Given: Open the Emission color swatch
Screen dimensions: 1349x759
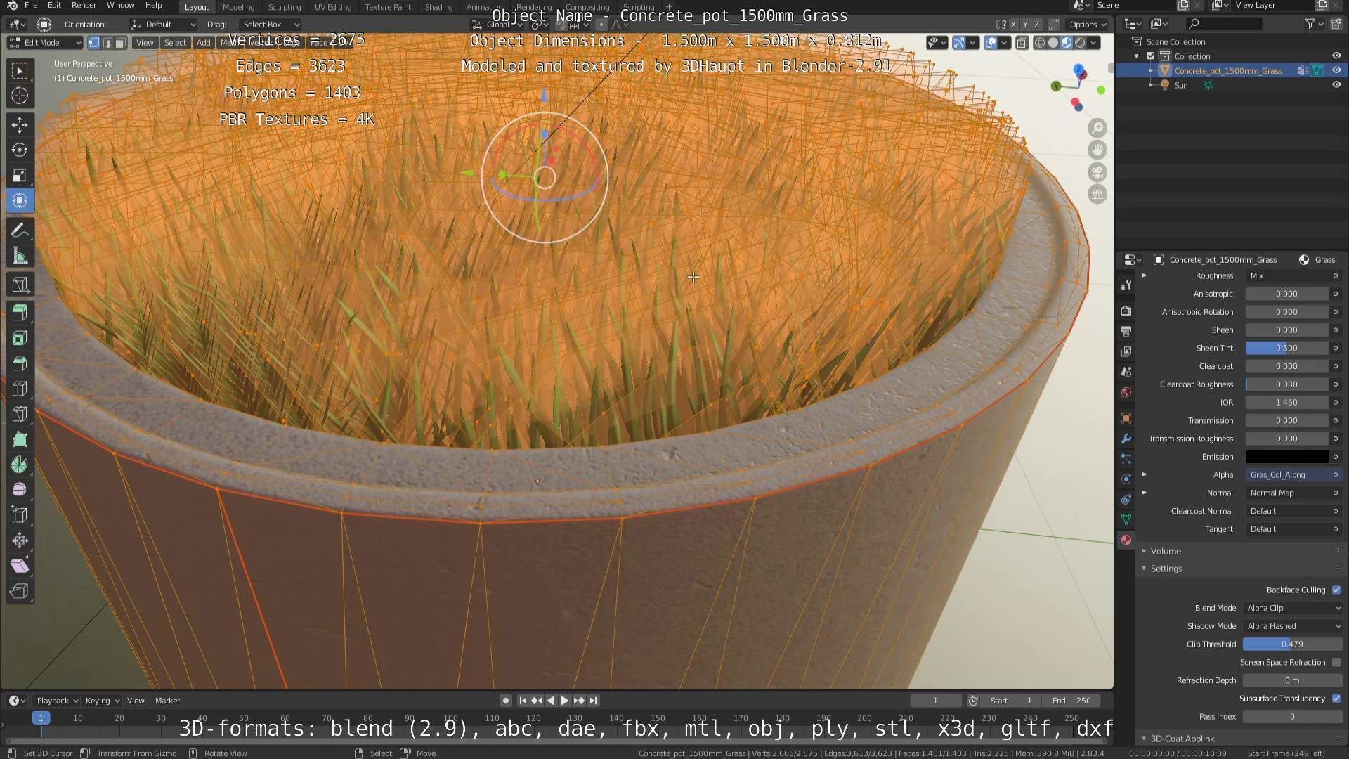Looking at the screenshot, I should tap(1286, 457).
